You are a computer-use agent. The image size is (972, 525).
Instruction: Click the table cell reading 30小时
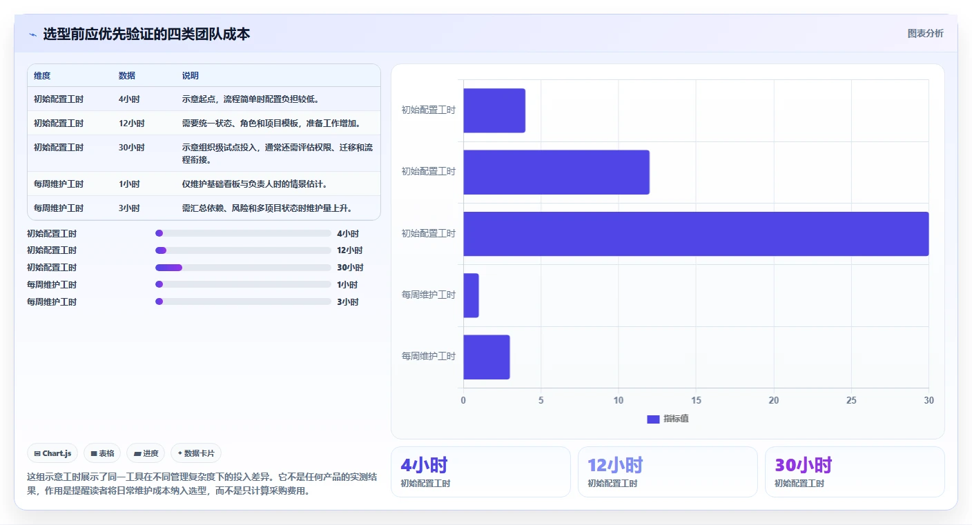coord(132,148)
